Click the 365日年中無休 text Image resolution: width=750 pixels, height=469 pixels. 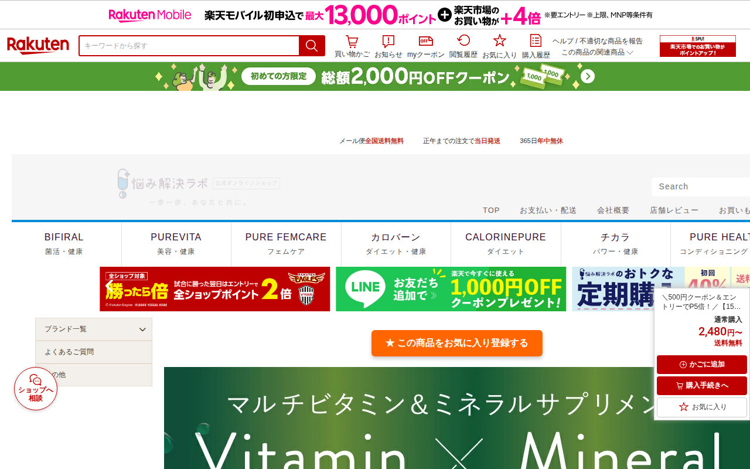point(541,141)
